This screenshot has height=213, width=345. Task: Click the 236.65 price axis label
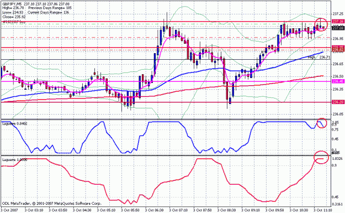pos(338,64)
